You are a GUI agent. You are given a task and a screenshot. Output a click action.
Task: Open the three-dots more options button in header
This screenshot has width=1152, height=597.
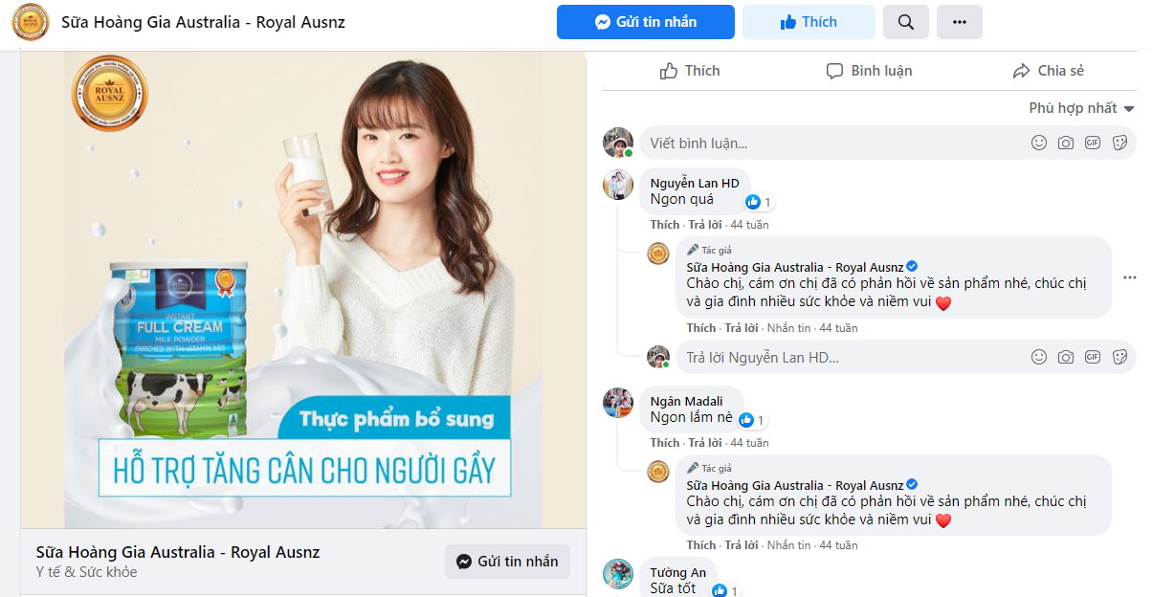click(959, 22)
